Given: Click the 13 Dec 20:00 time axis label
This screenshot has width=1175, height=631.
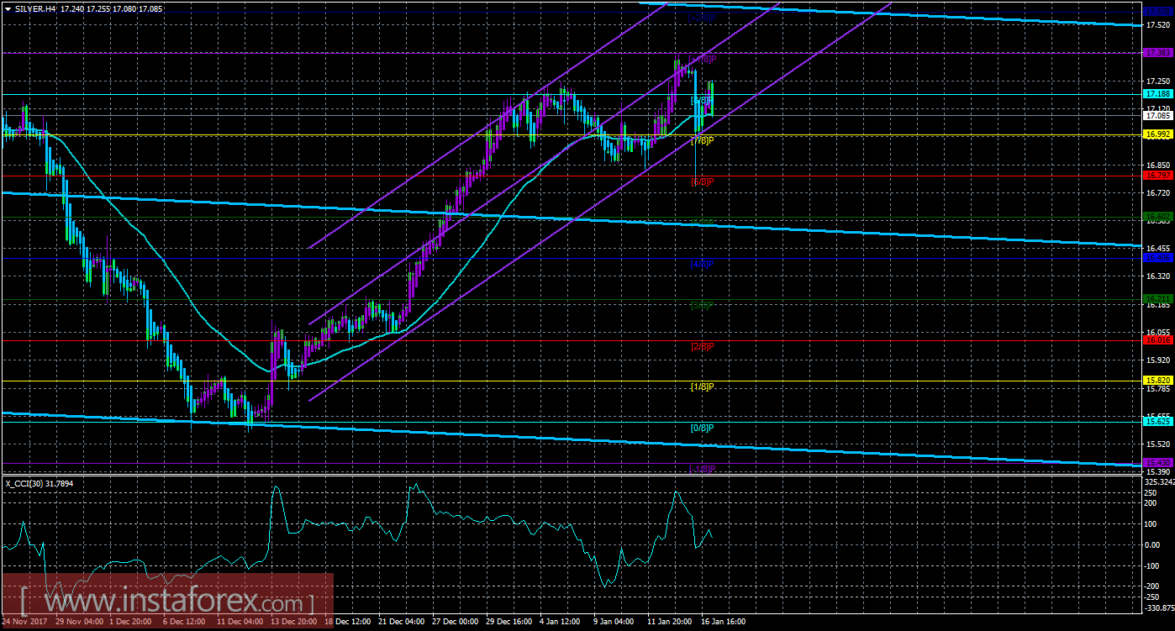Looking at the screenshot, I should pos(294,623).
